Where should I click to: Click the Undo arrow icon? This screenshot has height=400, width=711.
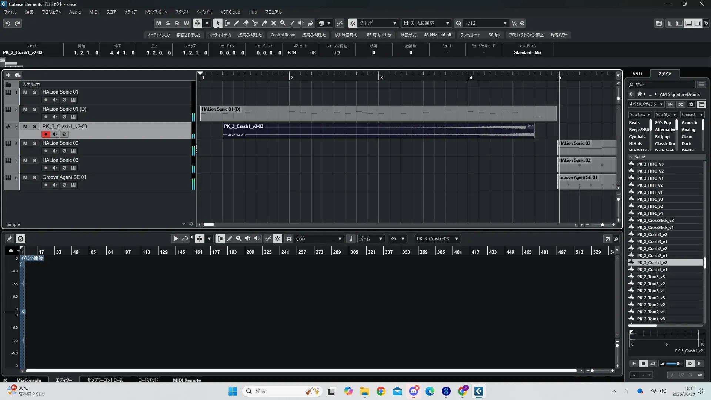pos(8,23)
